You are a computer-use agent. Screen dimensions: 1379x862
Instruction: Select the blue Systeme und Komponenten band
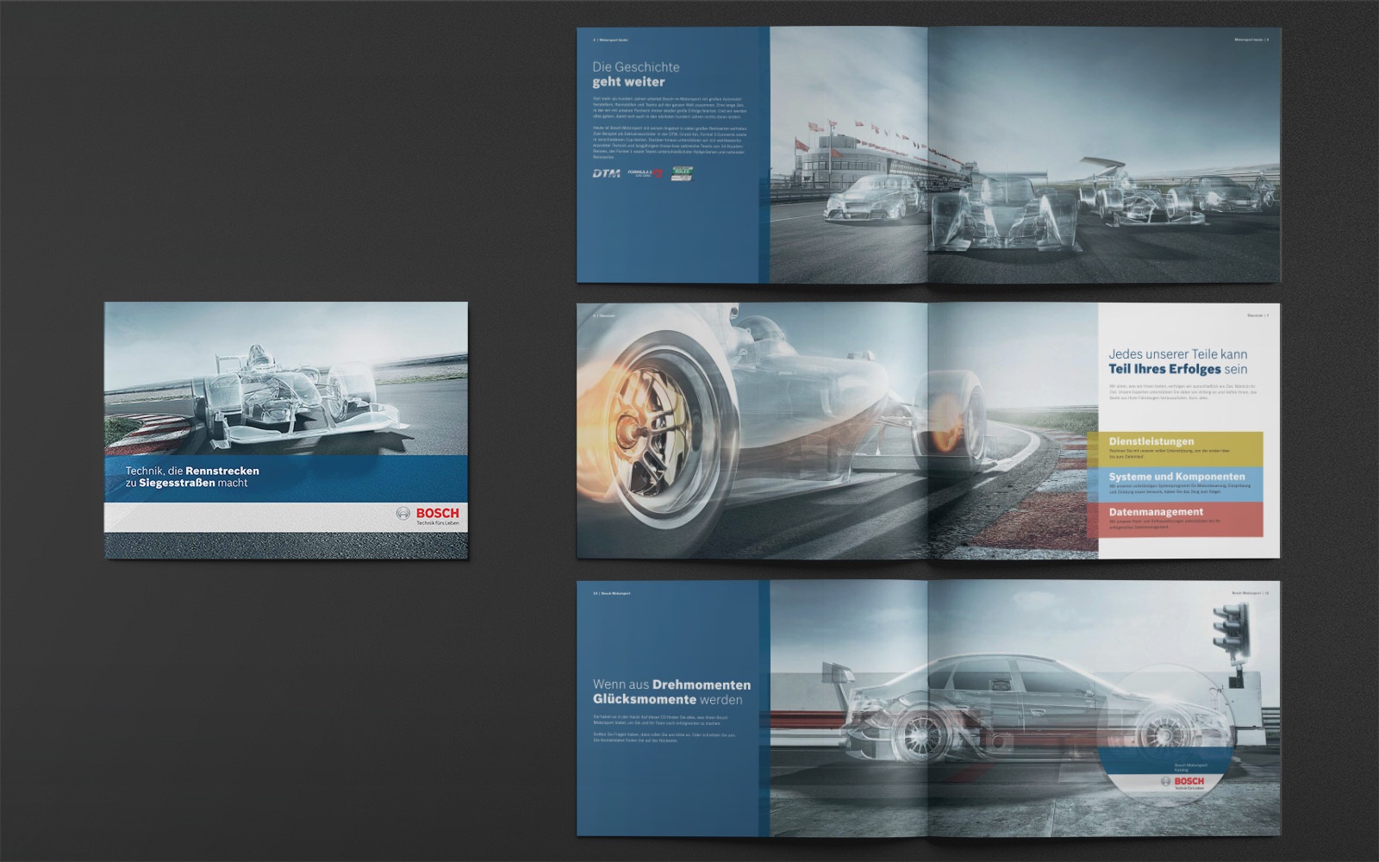coord(1176,484)
